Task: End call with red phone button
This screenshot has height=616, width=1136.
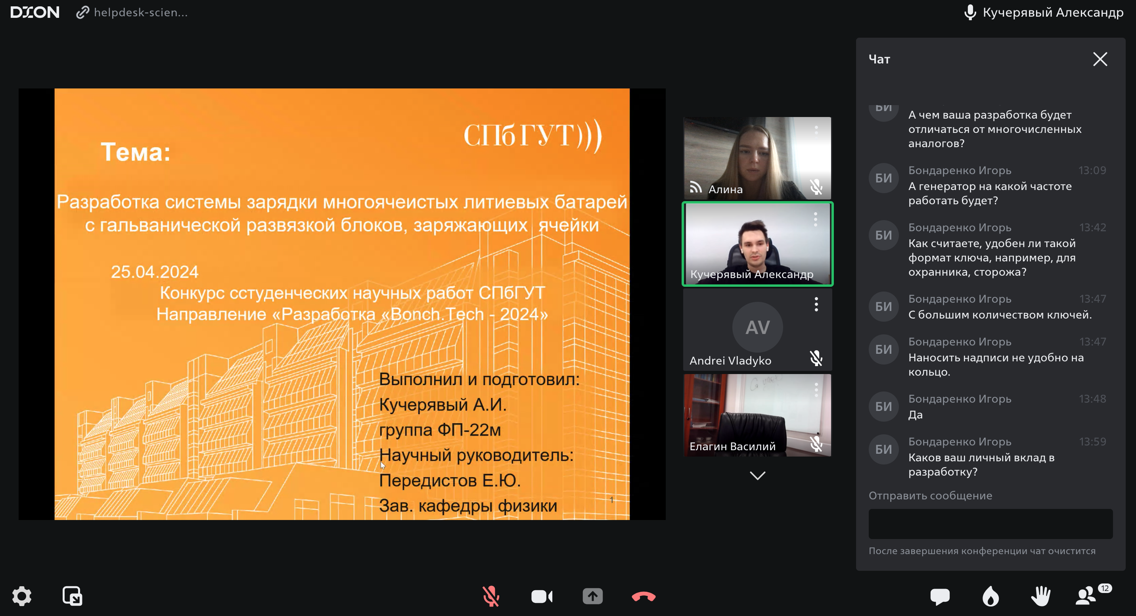Action: tap(644, 596)
